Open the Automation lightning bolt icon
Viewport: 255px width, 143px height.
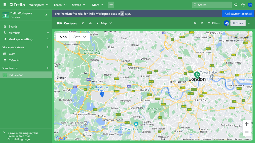point(202,23)
